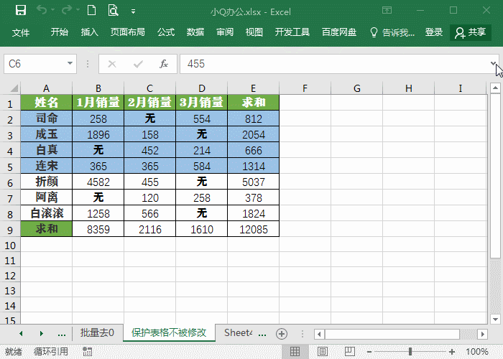Image resolution: width=503 pixels, height=359 pixels.
Task: Select cell containing 5037
Action: 254,182
